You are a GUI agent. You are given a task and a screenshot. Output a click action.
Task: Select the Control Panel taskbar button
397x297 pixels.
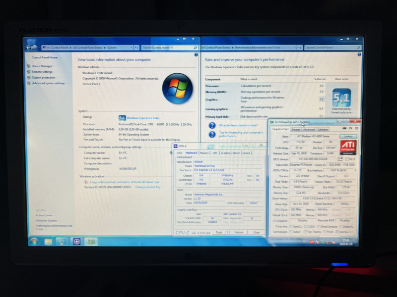click(62, 242)
